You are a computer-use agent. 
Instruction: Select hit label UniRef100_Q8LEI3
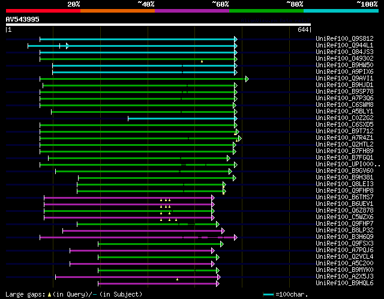(x=344, y=184)
